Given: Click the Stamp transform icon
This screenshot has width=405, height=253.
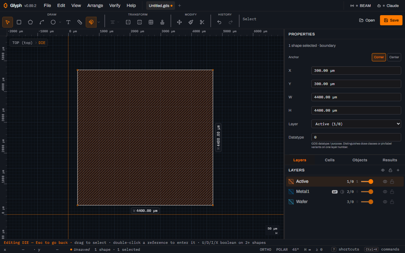Looking at the screenshot, I should [x=162, y=22].
